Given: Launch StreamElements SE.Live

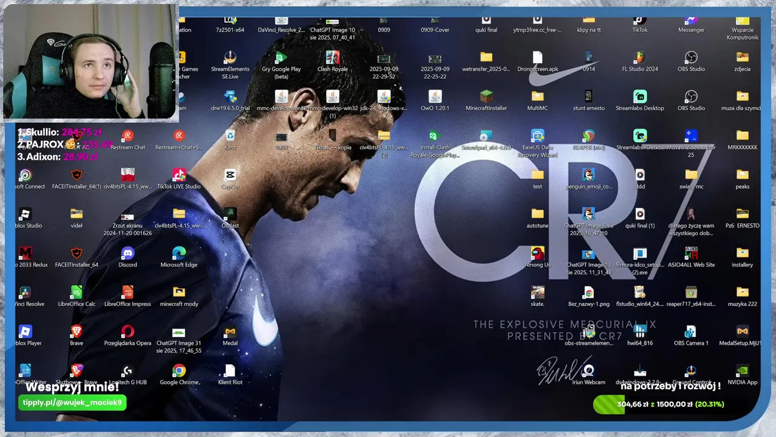Looking at the screenshot, I should (230, 65).
